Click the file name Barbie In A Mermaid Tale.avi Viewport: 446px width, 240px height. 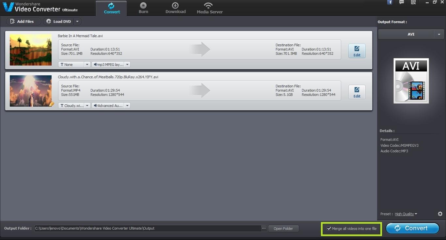click(x=80, y=36)
